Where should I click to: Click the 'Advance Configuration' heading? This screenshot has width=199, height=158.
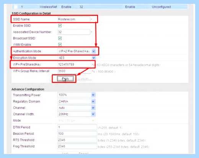[28, 89]
